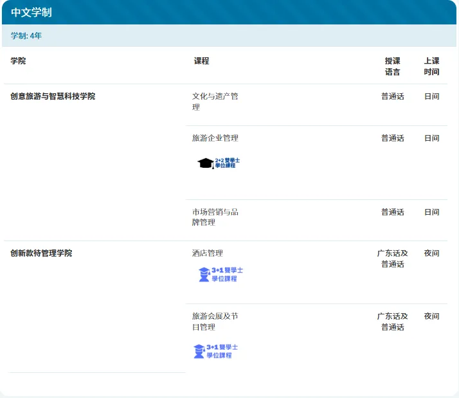Click the 上课时间 column header
459x398 pixels.
(x=431, y=66)
